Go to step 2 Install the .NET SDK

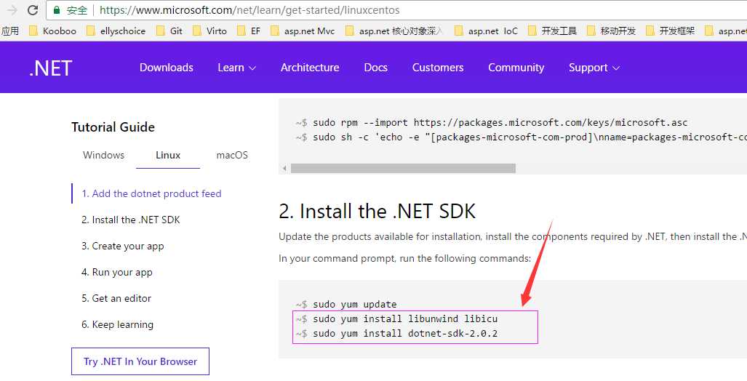coord(130,220)
